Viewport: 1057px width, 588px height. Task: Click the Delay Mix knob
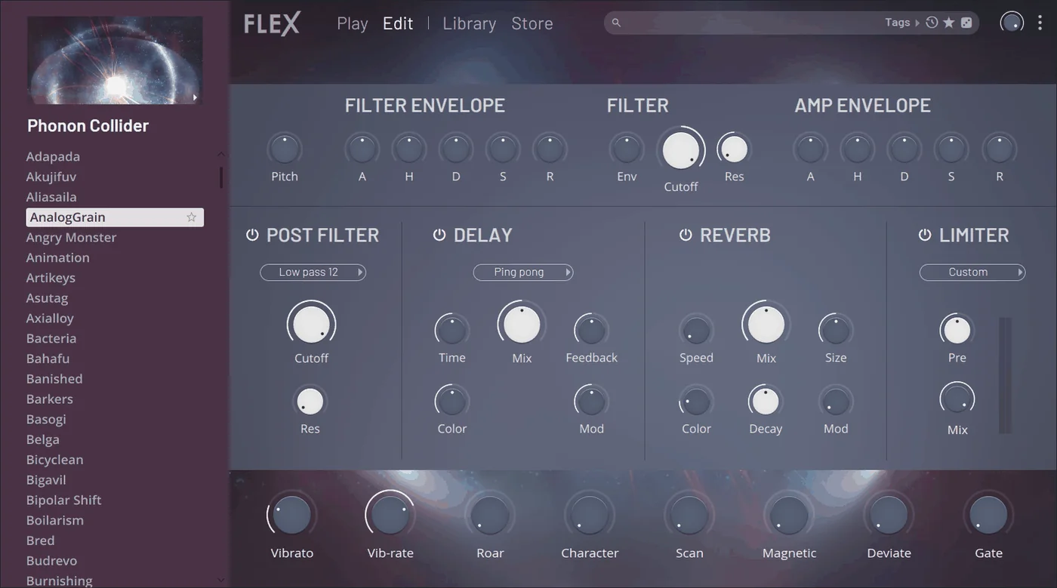tap(522, 325)
